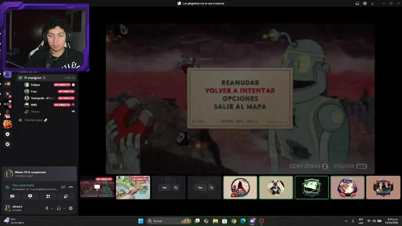The image size is (402, 226).
Task: Expand microphone input options arrow
Action: [x=52, y=208]
